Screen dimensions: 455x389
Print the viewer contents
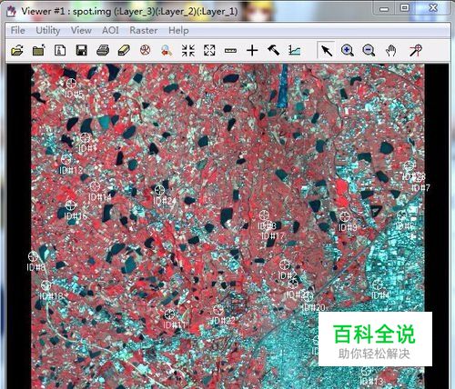[x=103, y=50]
